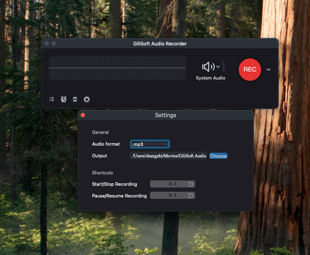310x255 pixels.
Task: Click the Choose output folder button
Action: click(x=218, y=156)
